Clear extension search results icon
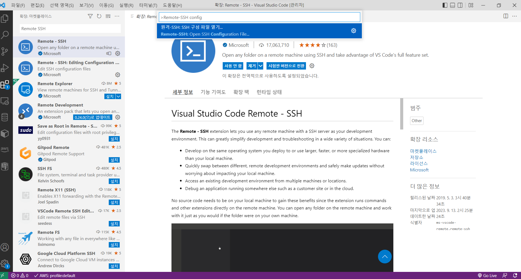This screenshot has height=279, width=521. (x=108, y=16)
